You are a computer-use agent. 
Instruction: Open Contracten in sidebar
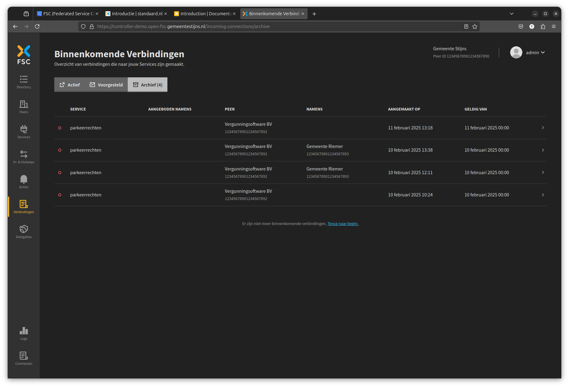(24, 358)
